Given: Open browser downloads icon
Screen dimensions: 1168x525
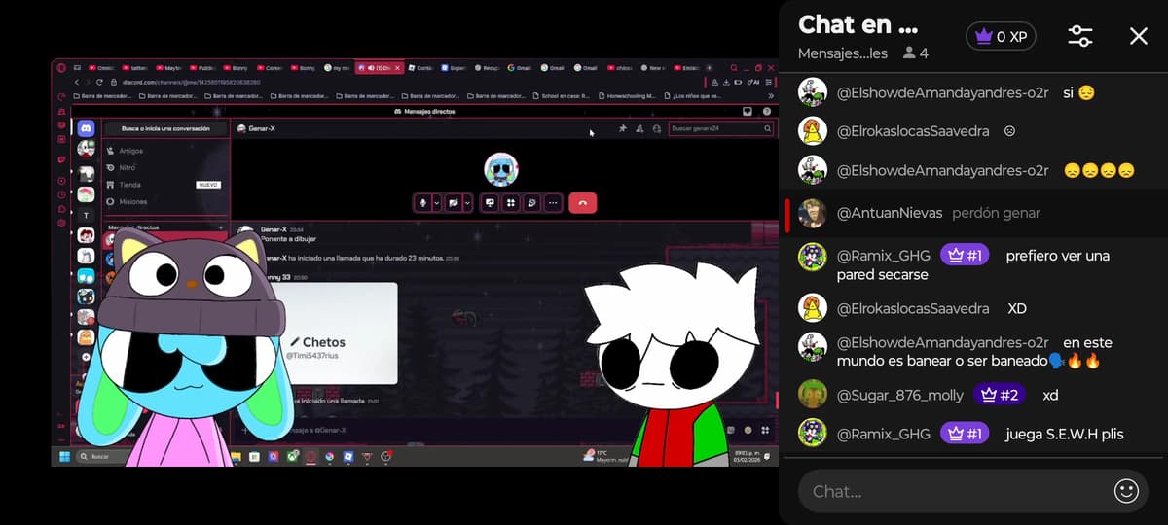Looking at the screenshot, I should pos(726,82).
